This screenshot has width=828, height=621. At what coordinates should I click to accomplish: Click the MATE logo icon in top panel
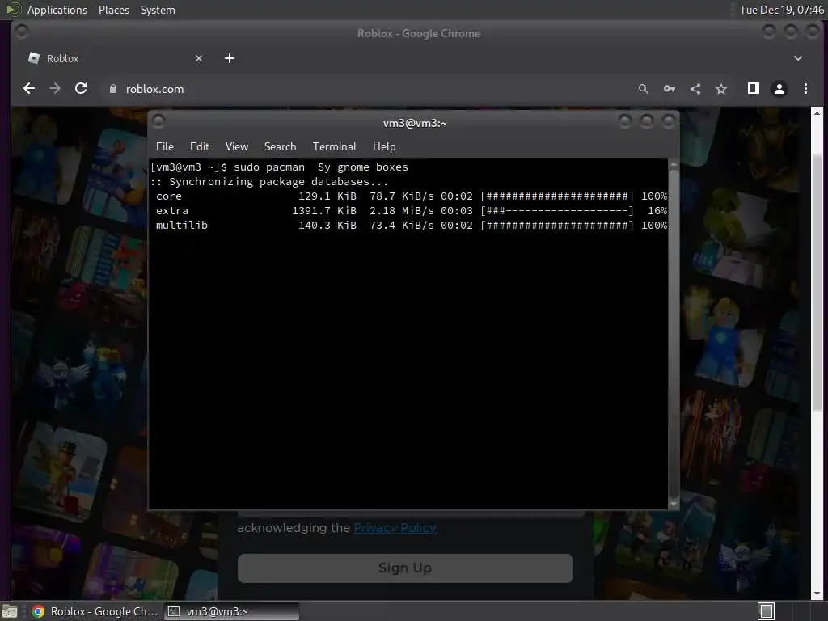pyautogui.click(x=14, y=10)
